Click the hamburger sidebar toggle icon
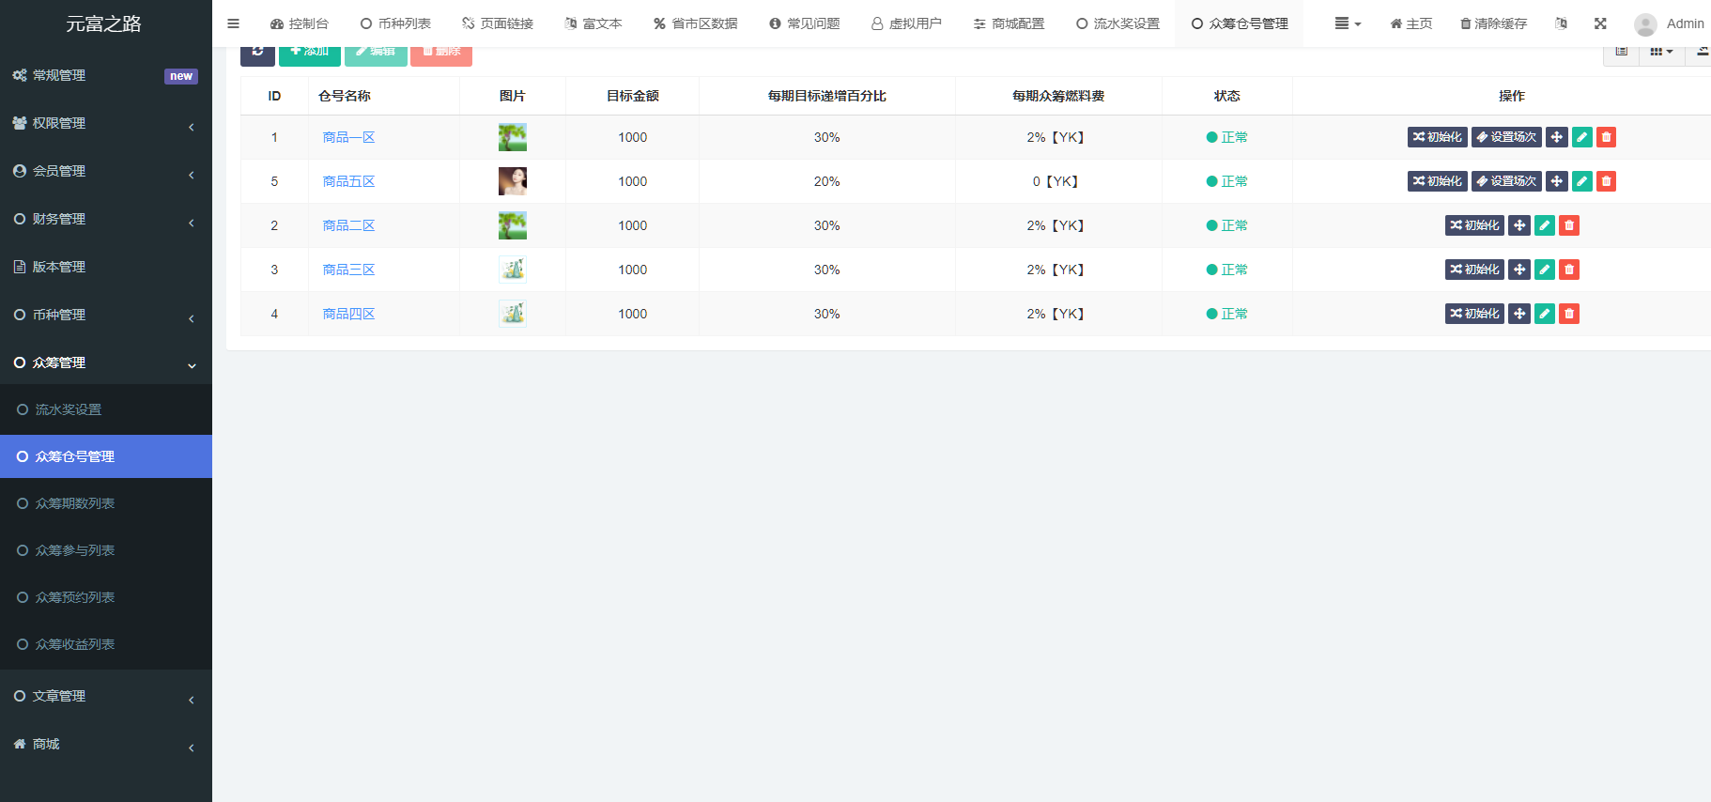The height and width of the screenshot is (802, 1711). pos(233,23)
